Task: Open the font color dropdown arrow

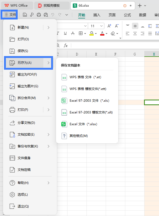Action: click(107, 33)
